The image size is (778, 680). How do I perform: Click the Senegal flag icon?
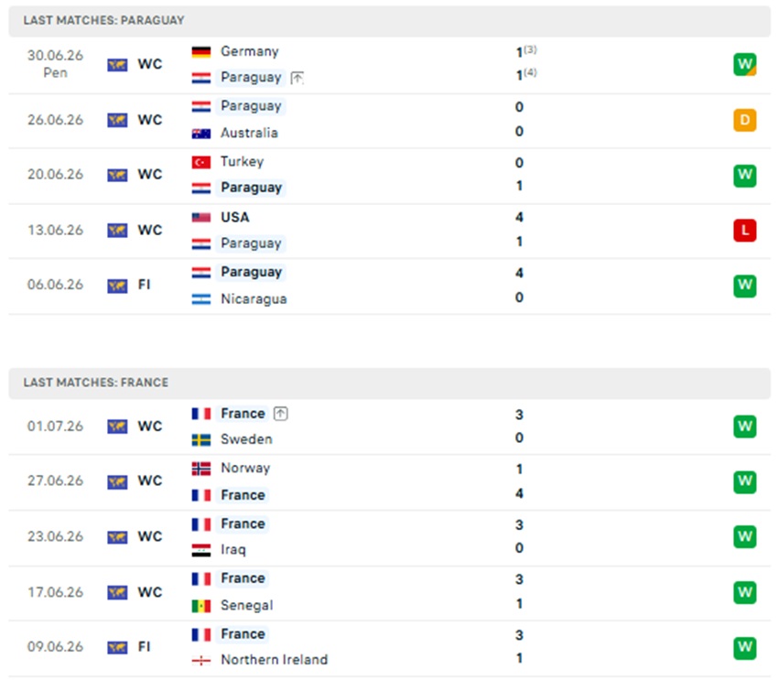click(x=201, y=606)
